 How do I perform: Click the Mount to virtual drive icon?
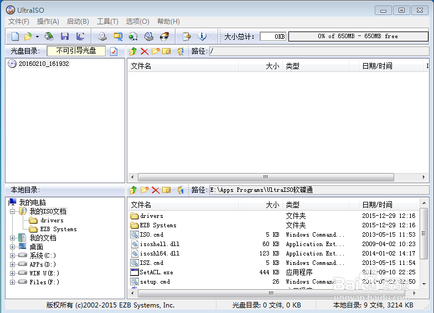[149, 36]
